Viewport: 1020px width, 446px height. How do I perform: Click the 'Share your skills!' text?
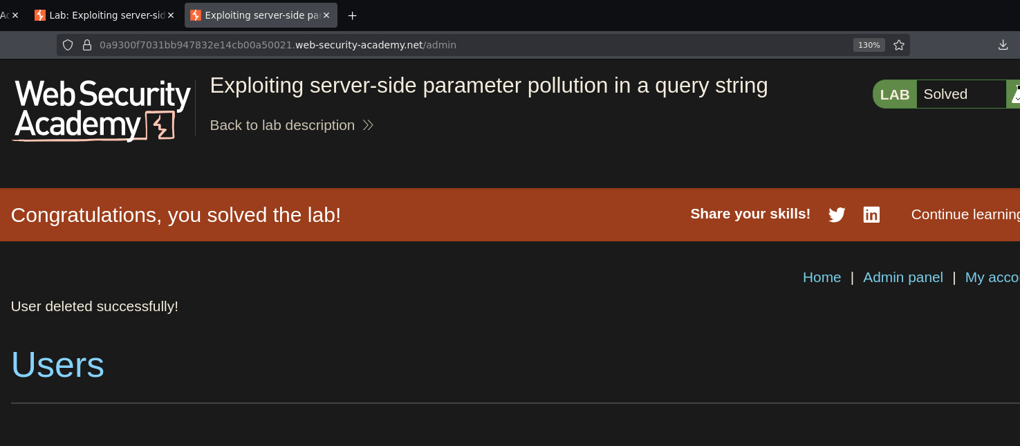[750, 214]
